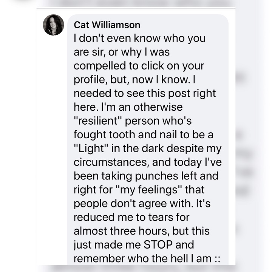Click the phrase "been taking punches left and"
Screen dimensions: 272x272
(146, 176)
